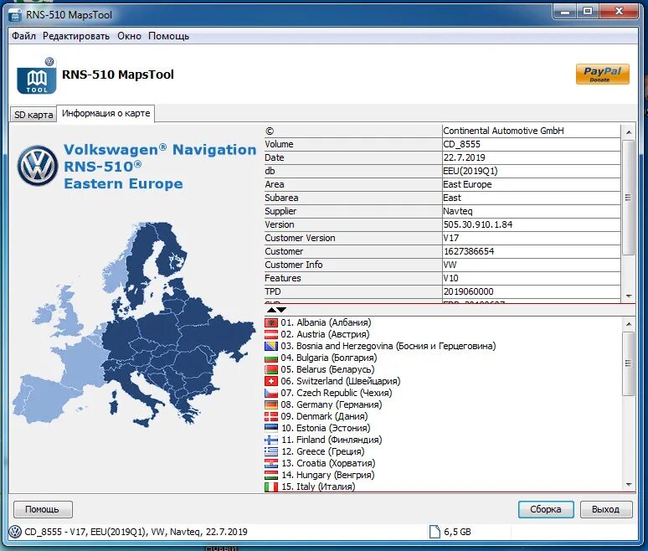The height and width of the screenshot is (551, 648).
Task: Click the Customer value '1627386654'
Action: point(531,251)
